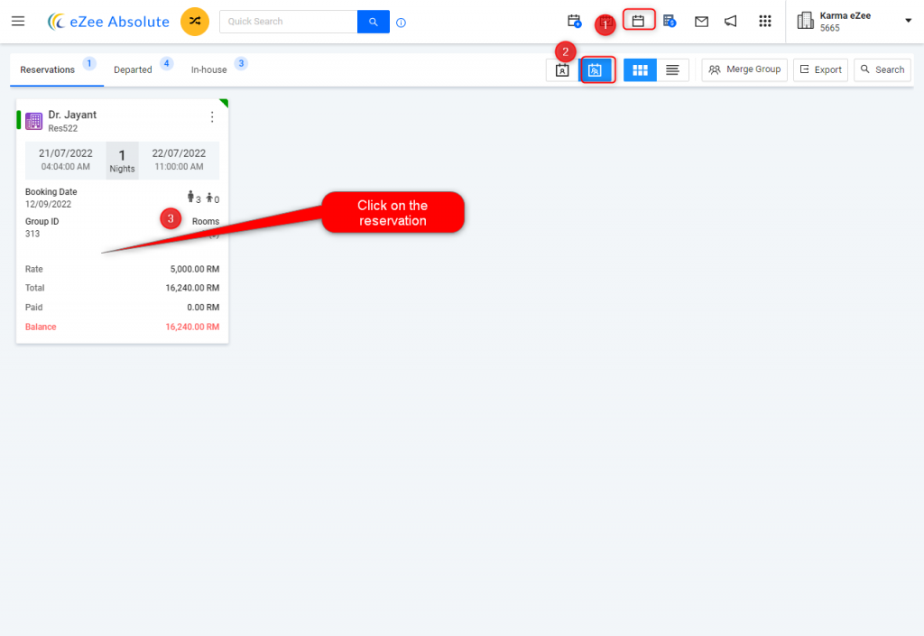
Task: Click the eZee Absolute logo
Action: tap(108, 22)
